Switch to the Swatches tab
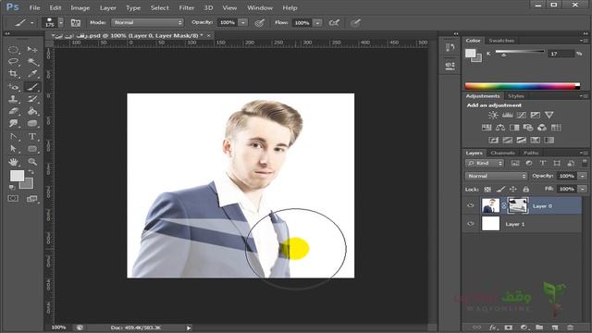Screen dimensions: 592x333 (501, 41)
